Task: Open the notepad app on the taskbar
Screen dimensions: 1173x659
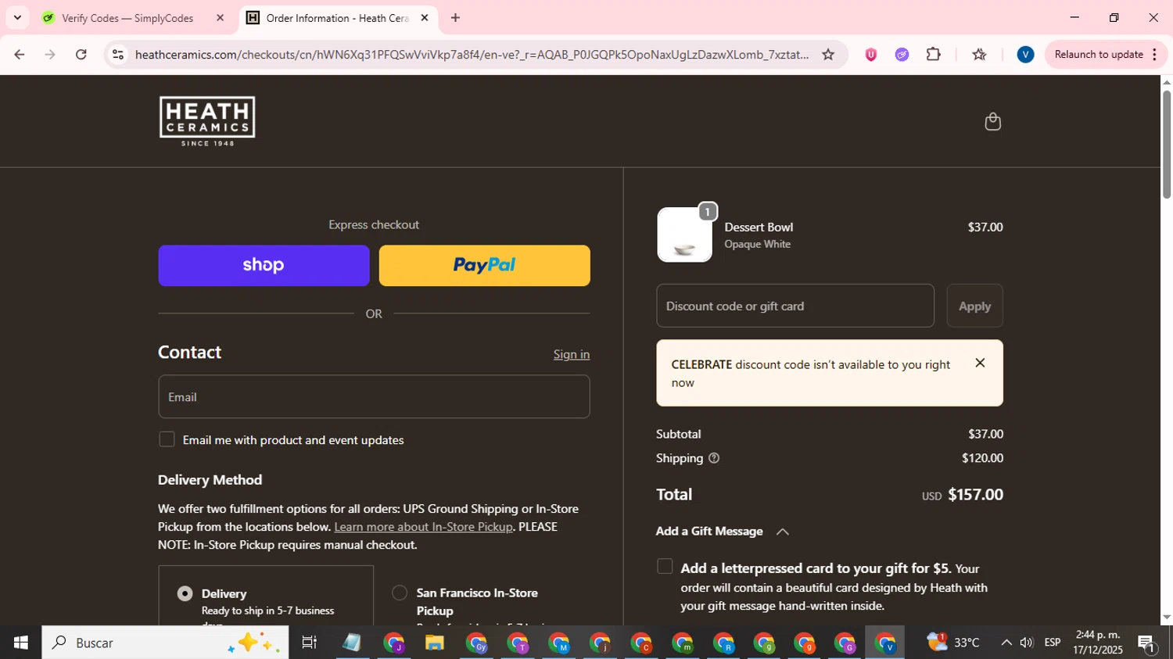Action: pyautogui.click(x=352, y=643)
